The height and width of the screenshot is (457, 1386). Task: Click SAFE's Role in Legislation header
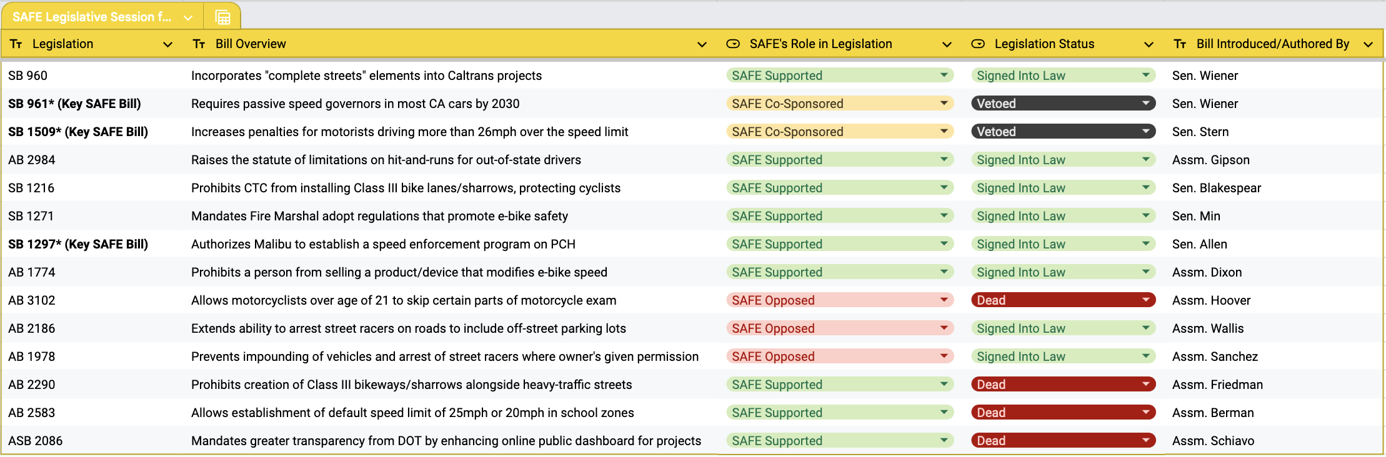[x=840, y=44]
